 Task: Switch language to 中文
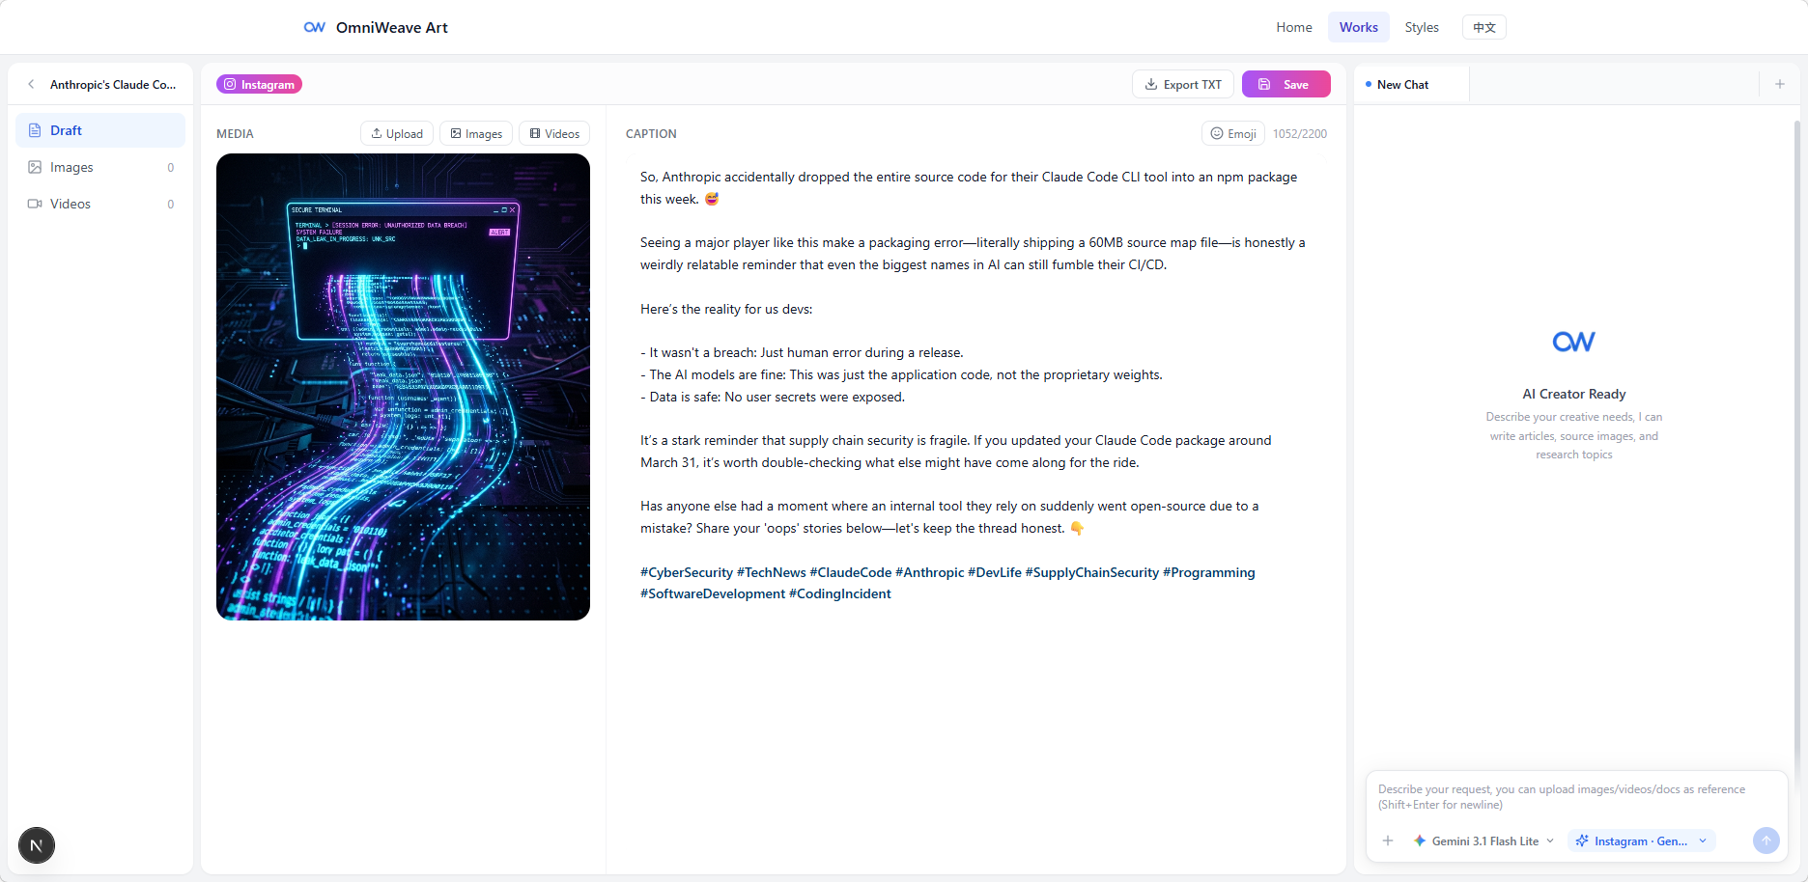(1483, 27)
